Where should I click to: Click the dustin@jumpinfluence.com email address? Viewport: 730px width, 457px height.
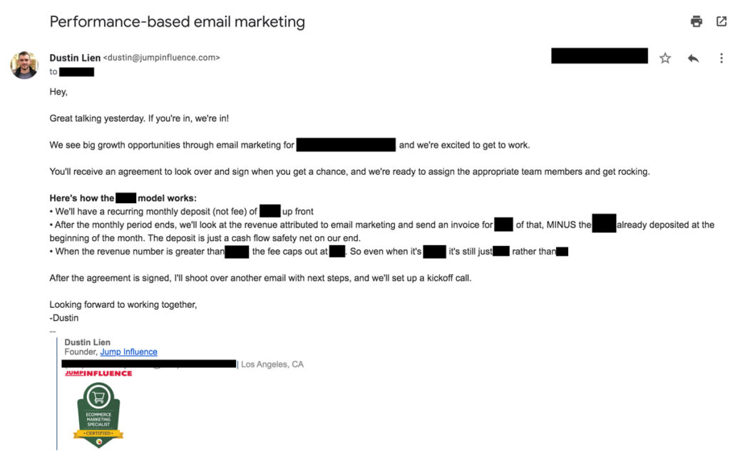[163, 58]
